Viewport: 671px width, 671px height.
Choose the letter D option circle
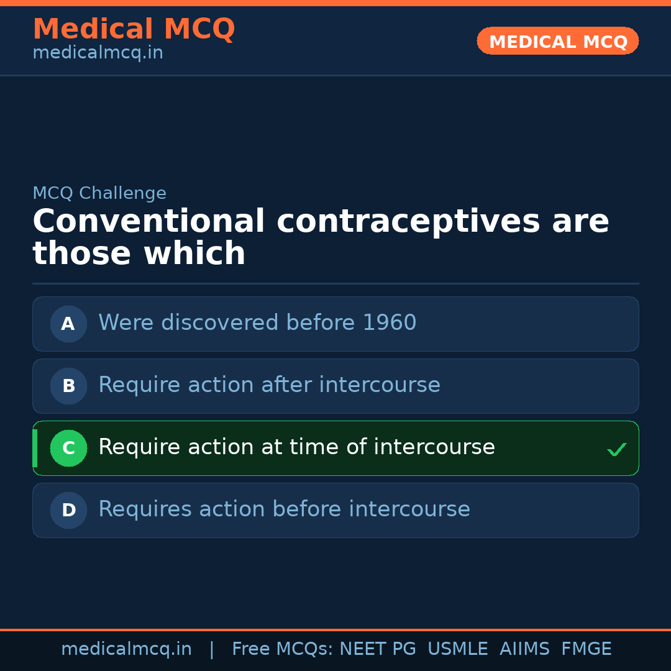(x=68, y=510)
